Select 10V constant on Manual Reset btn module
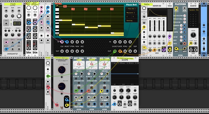This screenshot has width=209, height=114. tap(28, 45)
